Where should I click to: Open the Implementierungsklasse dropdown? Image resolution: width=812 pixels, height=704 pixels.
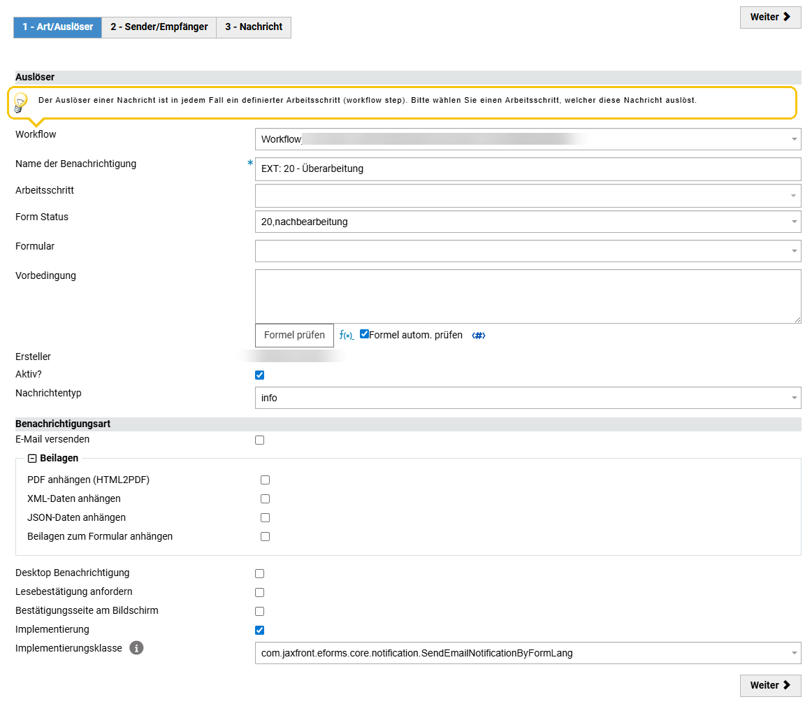(x=528, y=653)
